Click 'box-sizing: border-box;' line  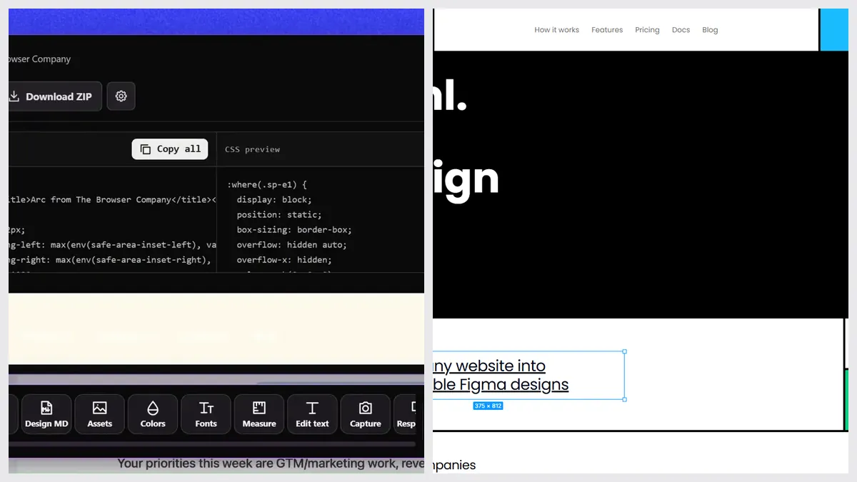pos(294,230)
